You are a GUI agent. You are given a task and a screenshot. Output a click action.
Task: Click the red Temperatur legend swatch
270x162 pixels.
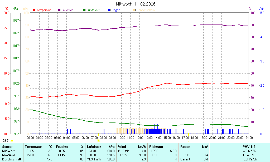[x=34, y=10]
